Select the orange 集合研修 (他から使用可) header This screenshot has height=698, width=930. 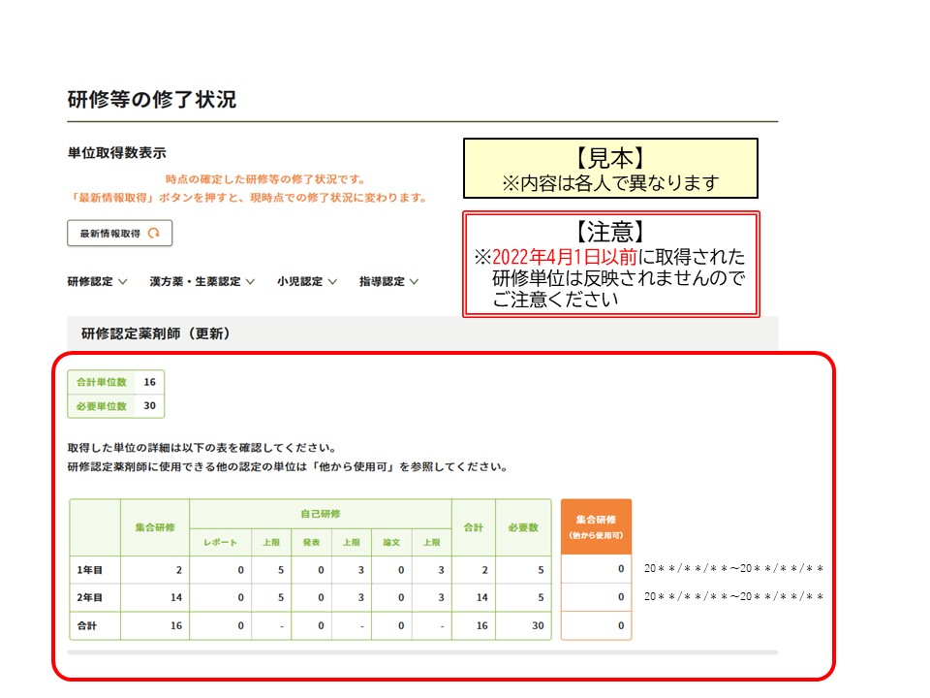tap(596, 526)
